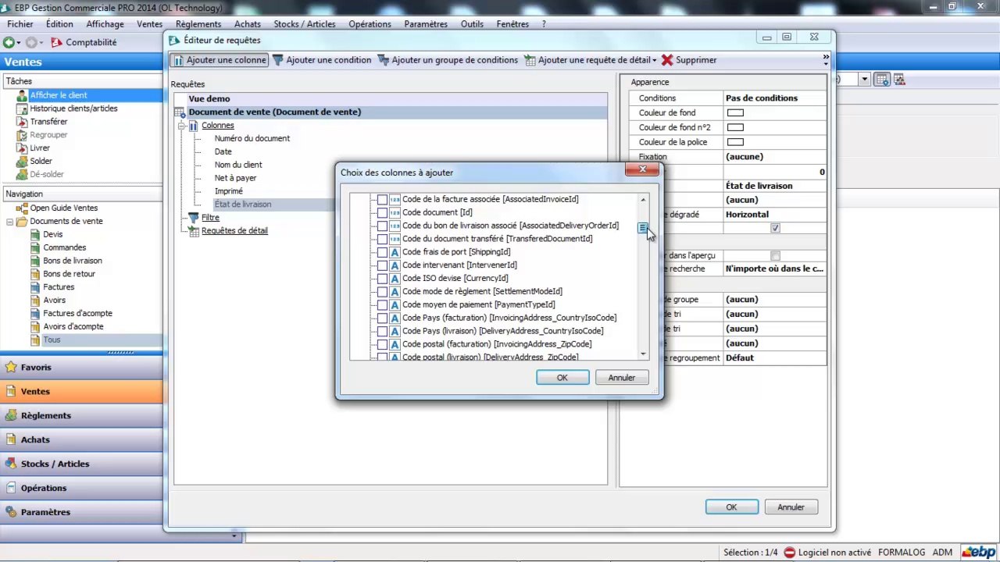1000x562 pixels.
Task: Click the Ajouter une condition funnel icon
Action: [277, 60]
